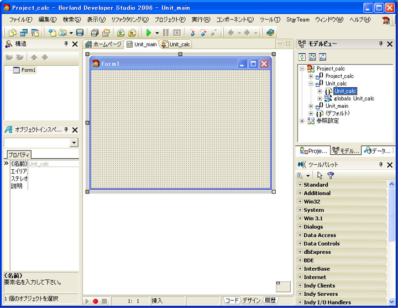This screenshot has height=308, width=398.
Task: Click the help book icon in toolbar
Action: pyautogui.click(x=270, y=33)
